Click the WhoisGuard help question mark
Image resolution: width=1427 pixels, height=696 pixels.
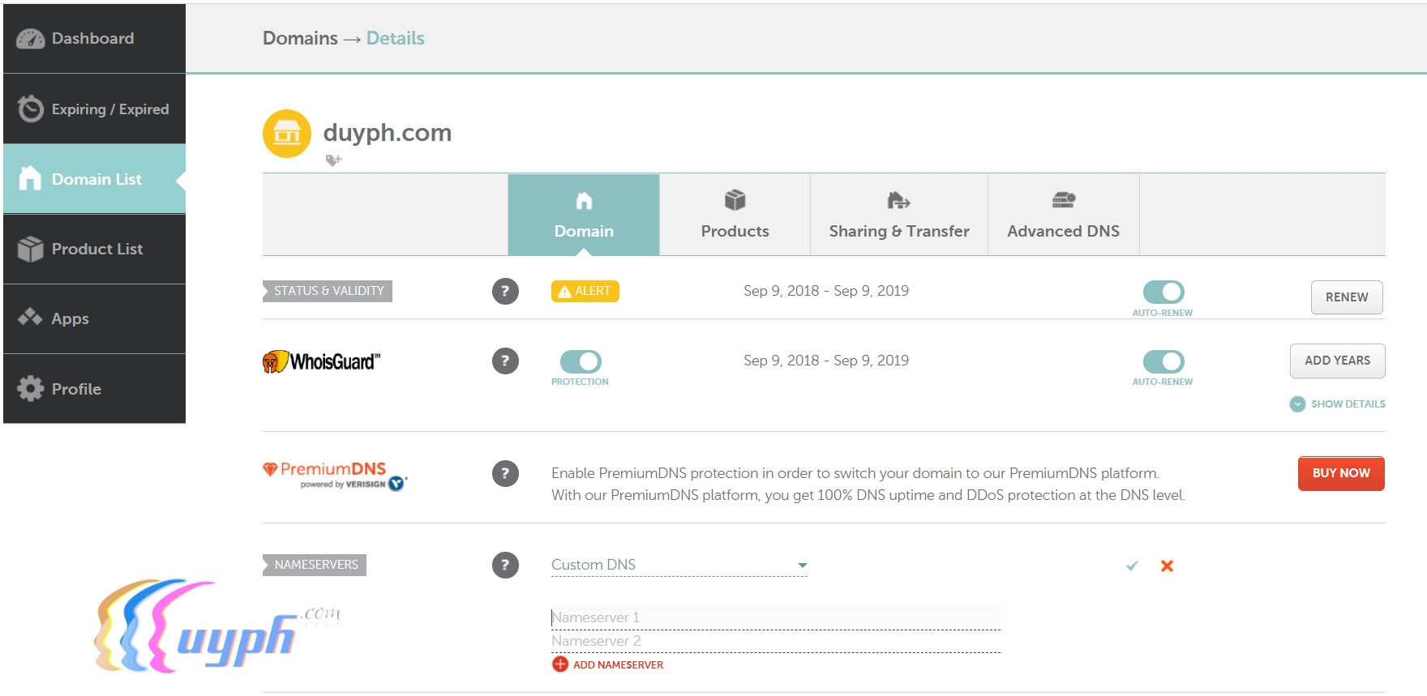505,361
